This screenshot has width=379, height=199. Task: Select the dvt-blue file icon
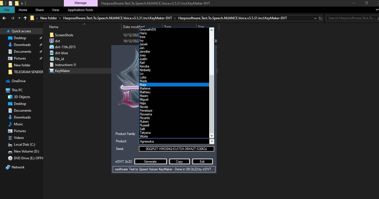pyautogui.click(x=51, y=53)
